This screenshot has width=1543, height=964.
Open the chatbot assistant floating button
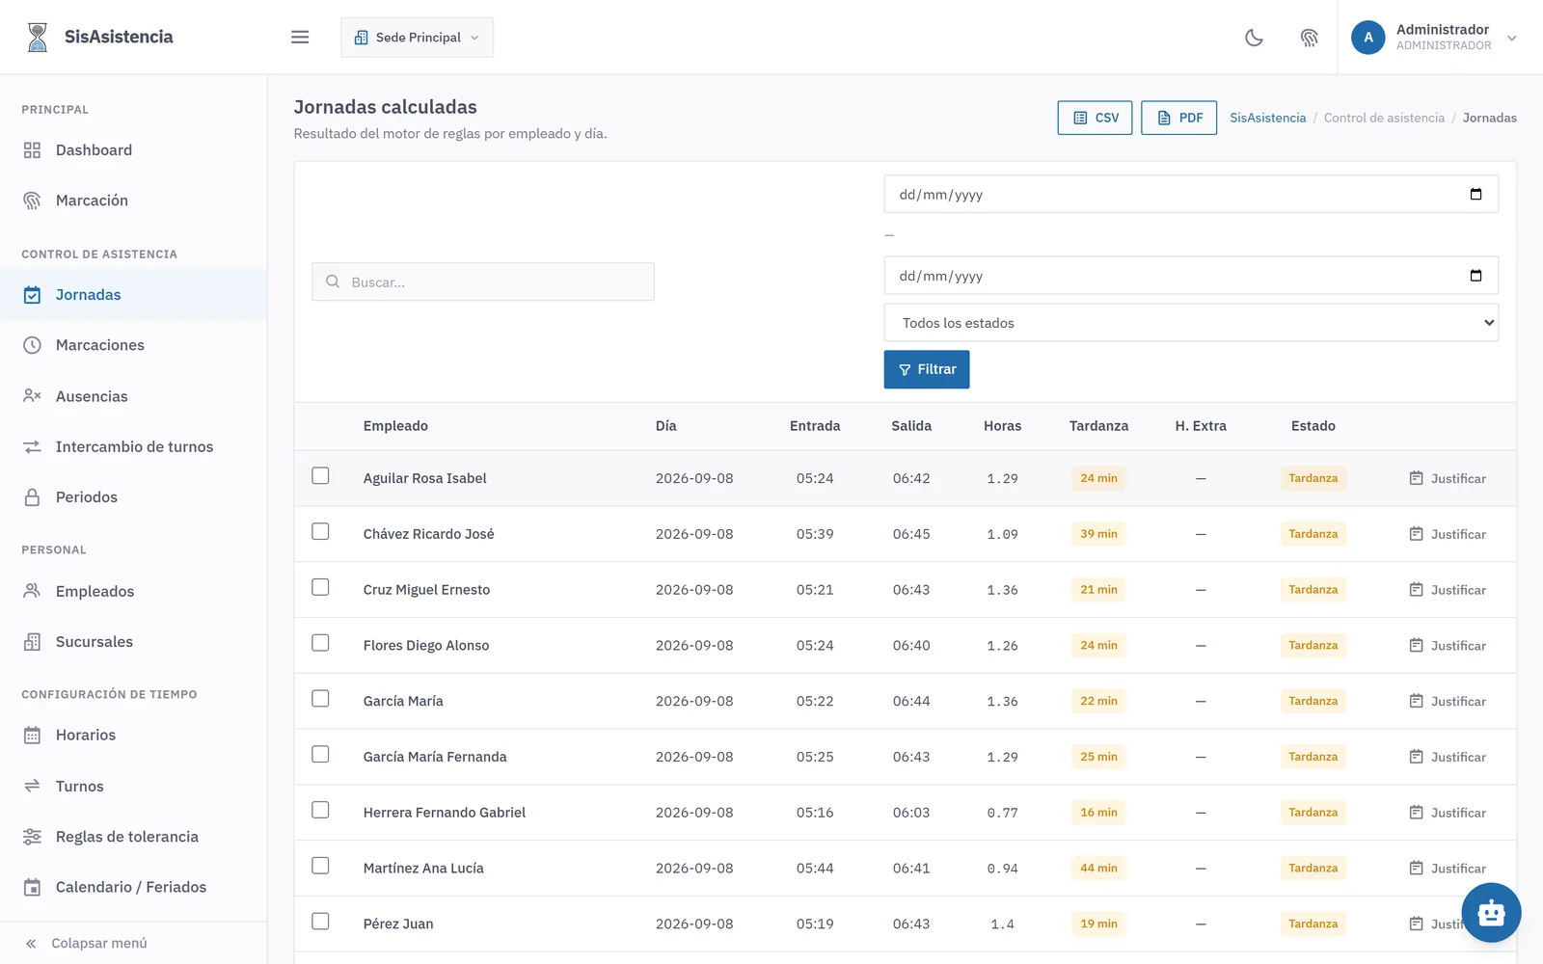click(x=1491, y=912)
